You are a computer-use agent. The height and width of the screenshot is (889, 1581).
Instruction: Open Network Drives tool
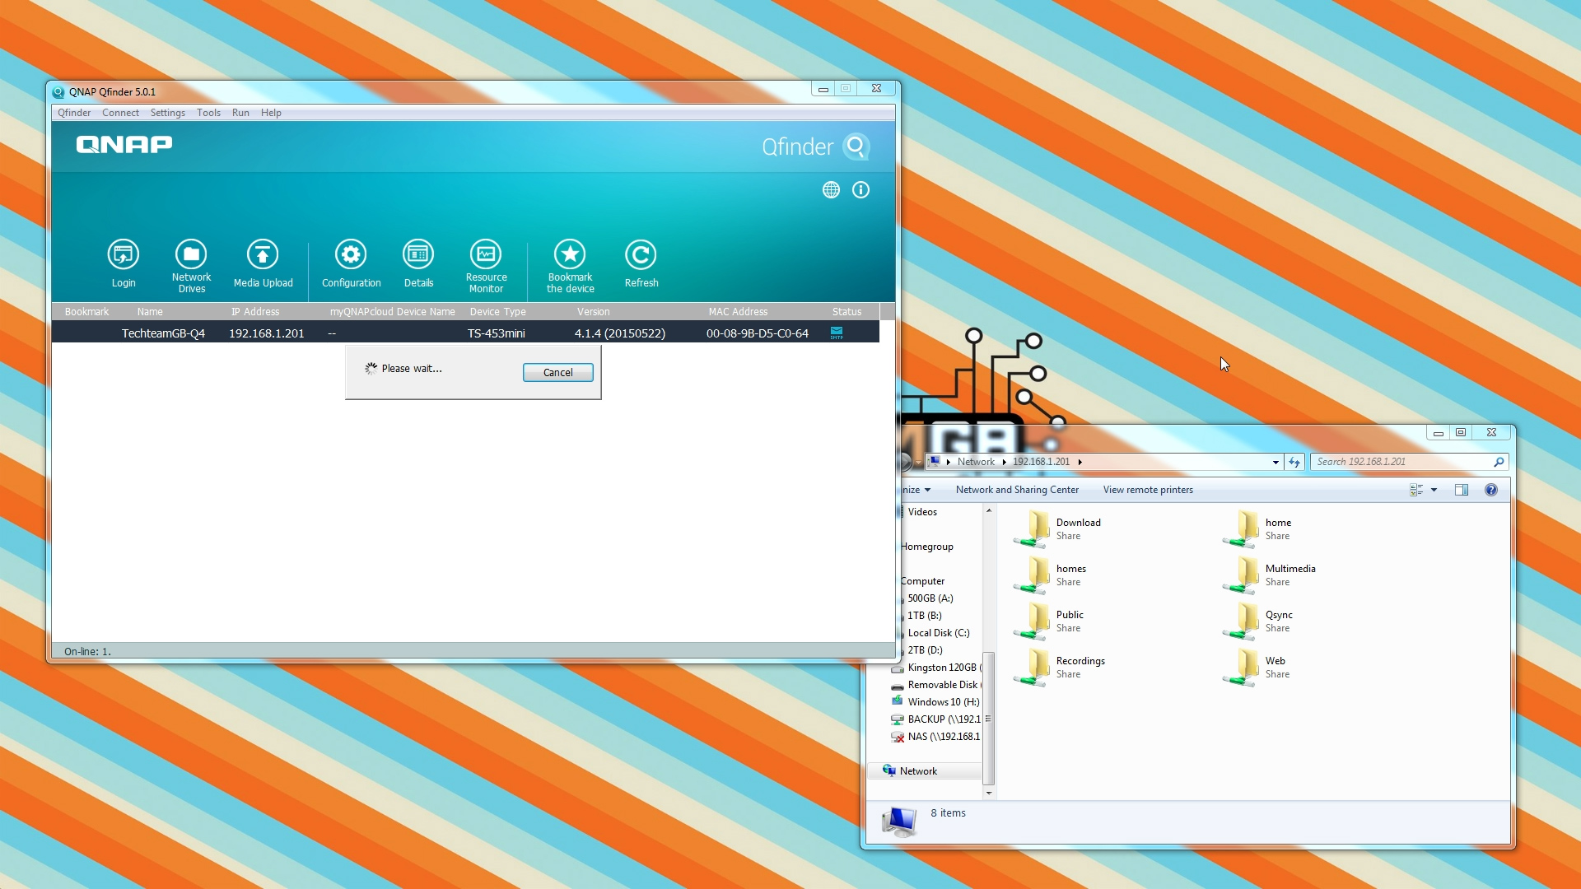pyautogui.click(x=191, y=255)
